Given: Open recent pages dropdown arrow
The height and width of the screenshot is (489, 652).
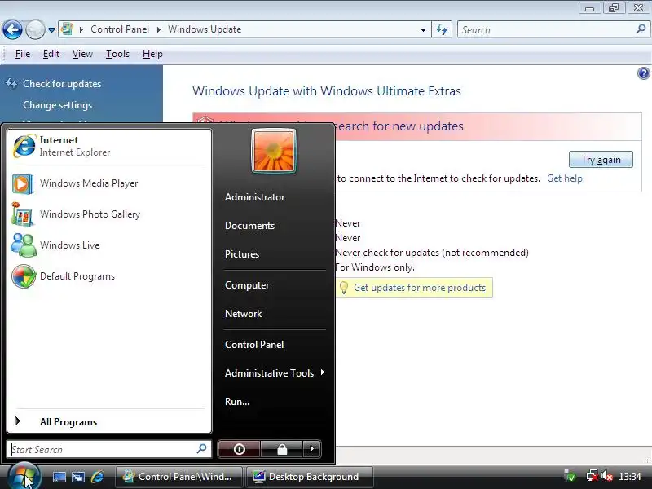Looking at the screenshot, I should [51, 30].
